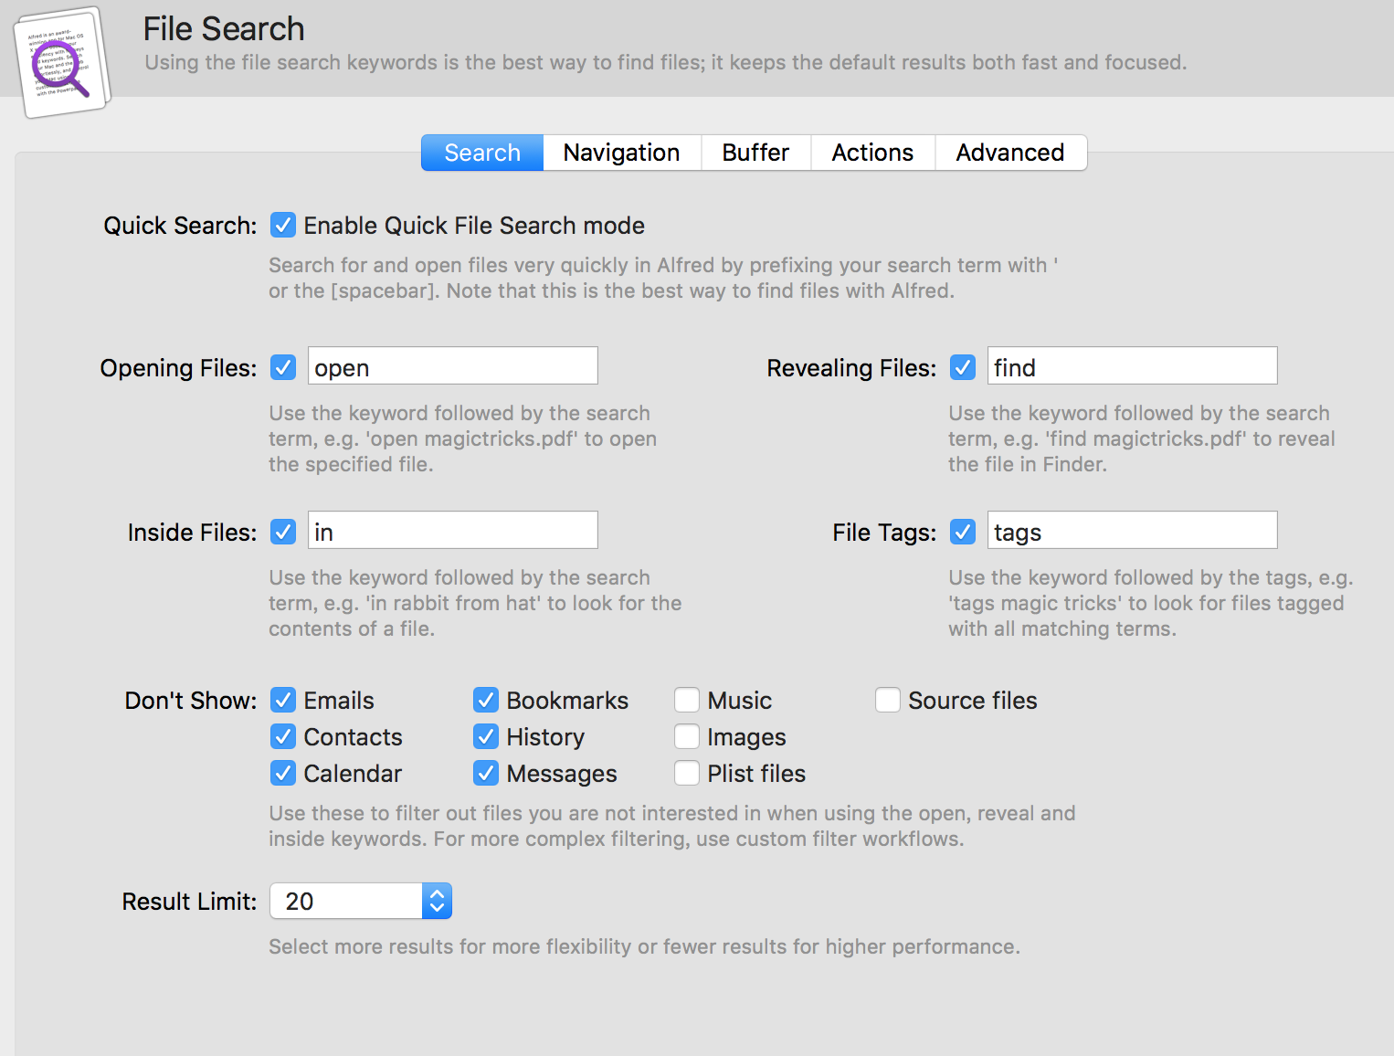Toggle the Inside Files checkbox

tap(283, 533)
